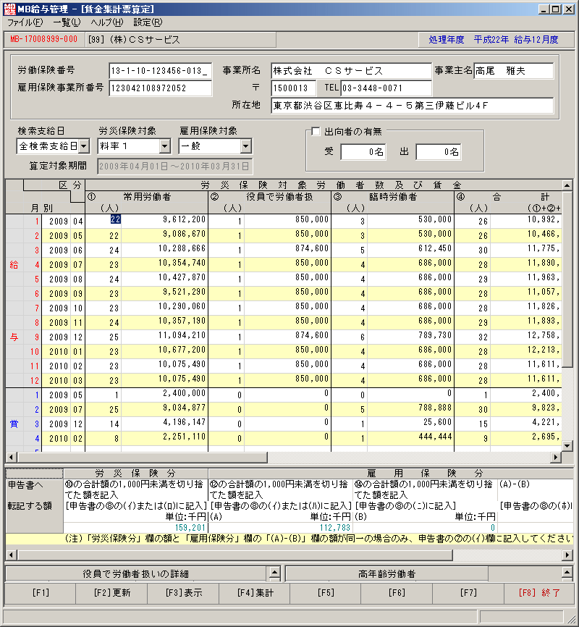Click the wage table scroll-right arrow

coord(555,457)
